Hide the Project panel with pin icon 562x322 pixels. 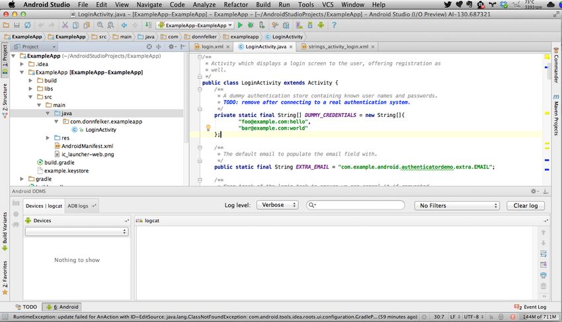click(182, 47)
